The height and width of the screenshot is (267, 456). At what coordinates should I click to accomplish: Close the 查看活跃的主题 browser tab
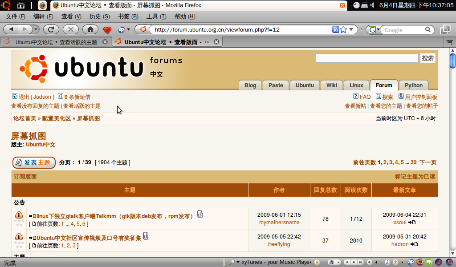[105, 42]
